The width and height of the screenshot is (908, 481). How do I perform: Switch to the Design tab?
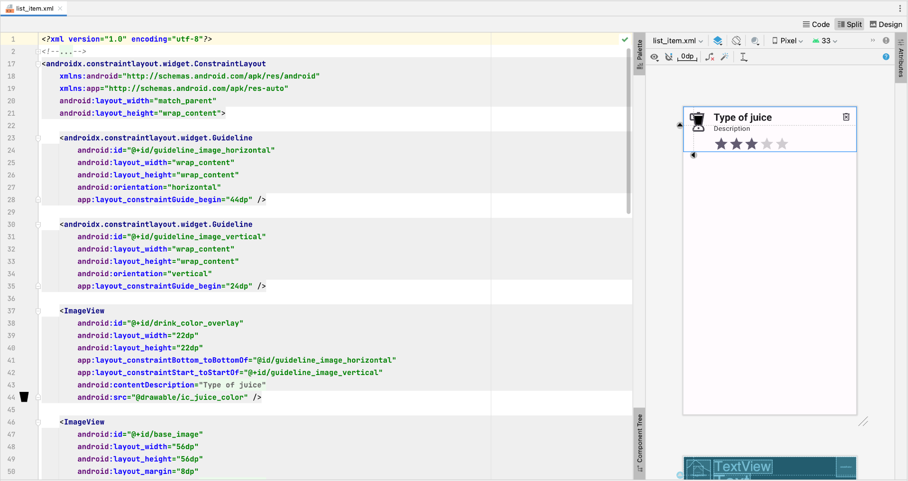(885, 24)
